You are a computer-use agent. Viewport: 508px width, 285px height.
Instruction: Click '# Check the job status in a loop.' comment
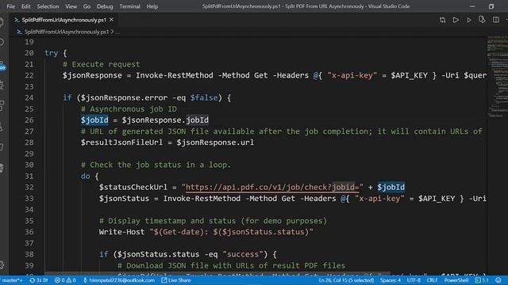click(x=156, y=165)
